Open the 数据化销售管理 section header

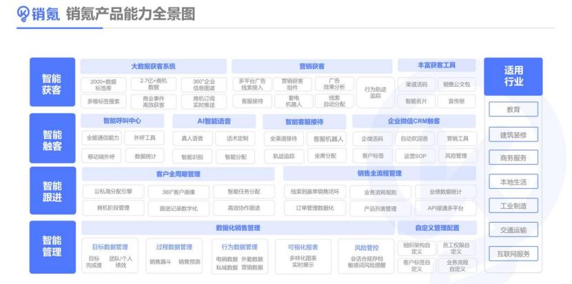coord(238,227)
